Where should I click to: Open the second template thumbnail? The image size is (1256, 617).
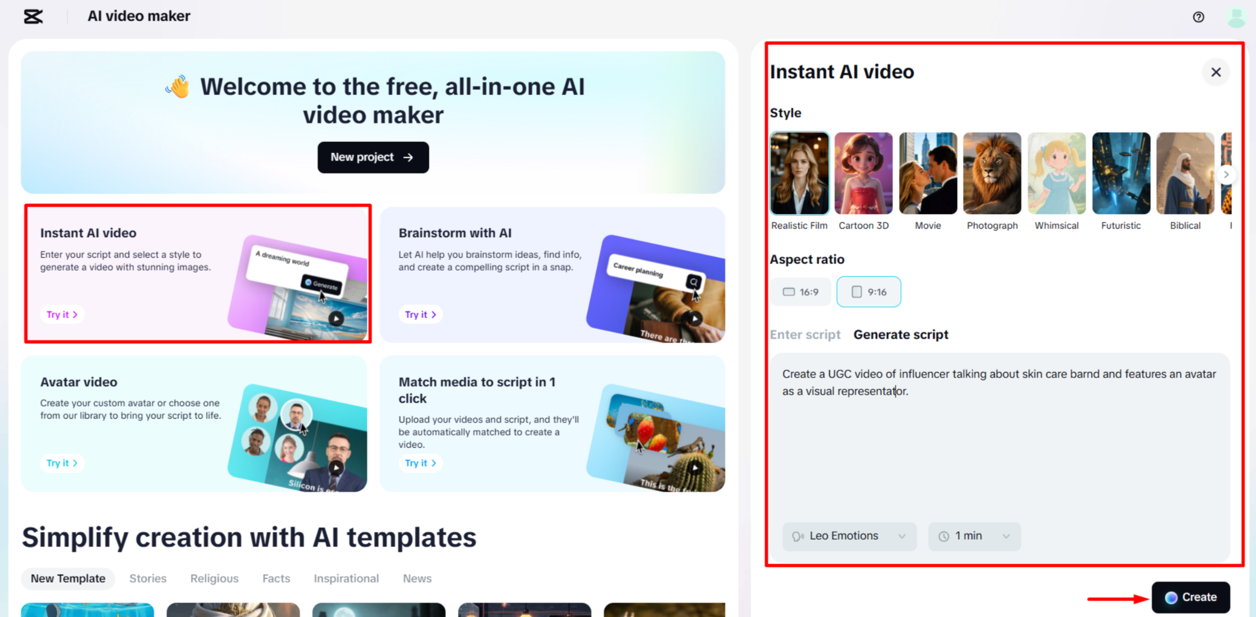coord(233,609)
